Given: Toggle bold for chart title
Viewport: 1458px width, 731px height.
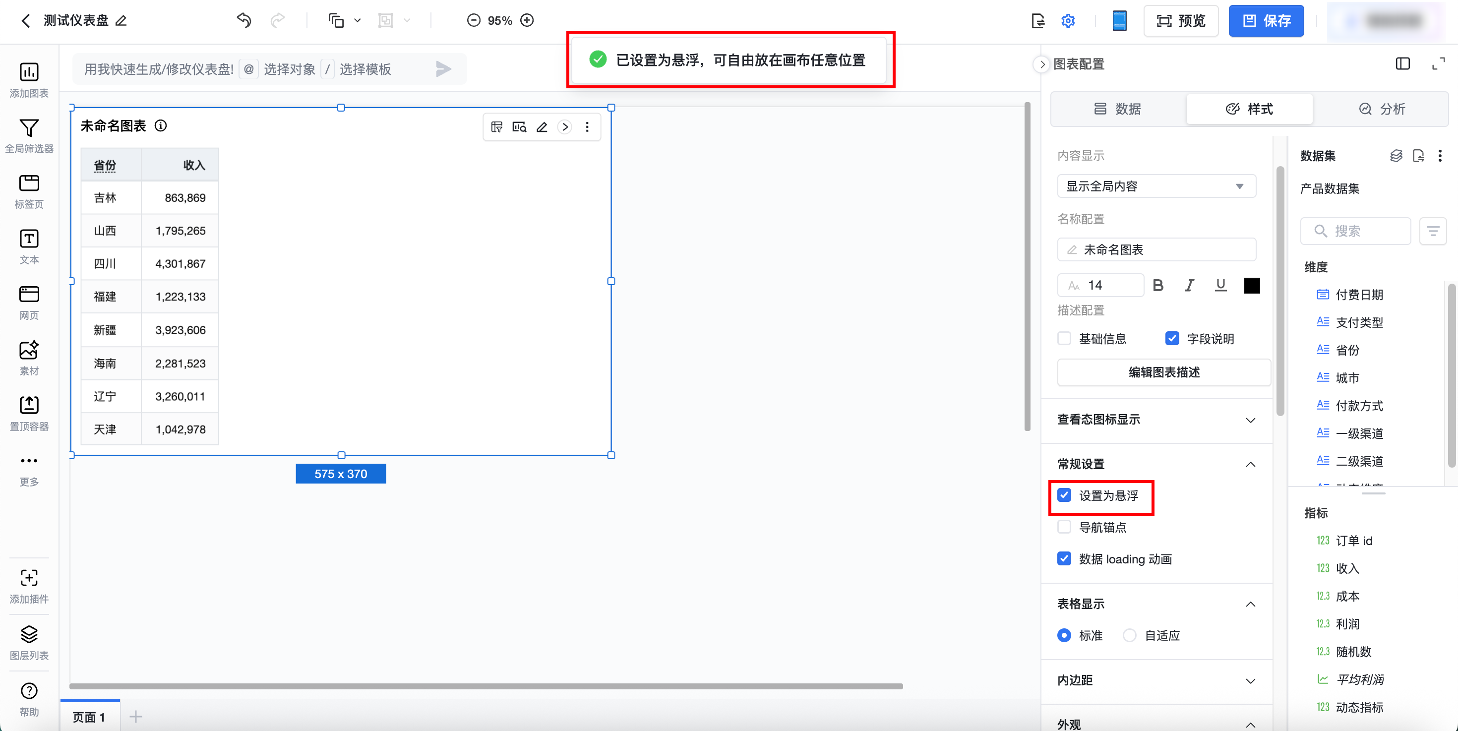Looking at the screenshot, I should (x=1158, y=285).
